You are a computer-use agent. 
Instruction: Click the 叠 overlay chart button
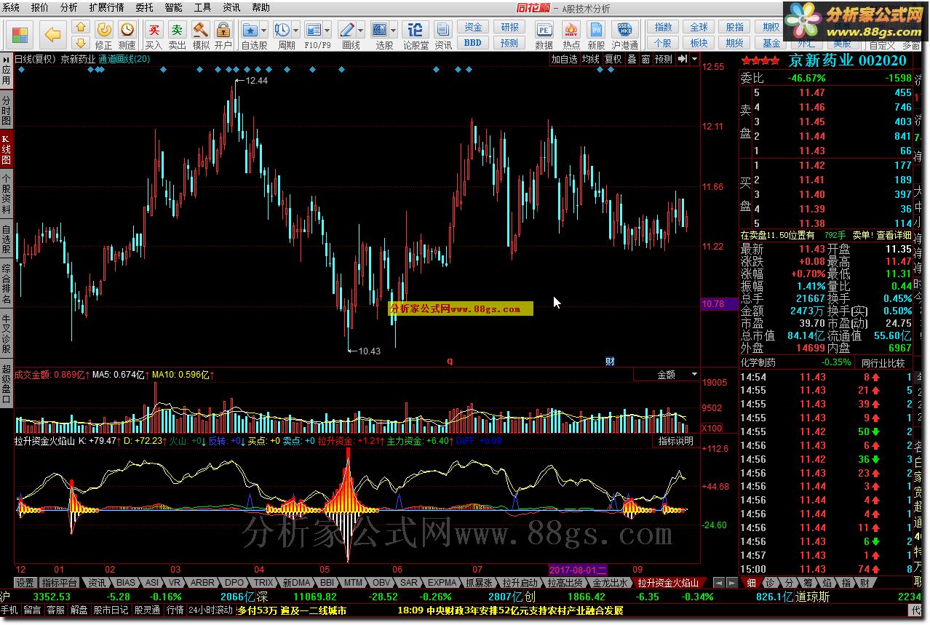[x=632, y=59]
